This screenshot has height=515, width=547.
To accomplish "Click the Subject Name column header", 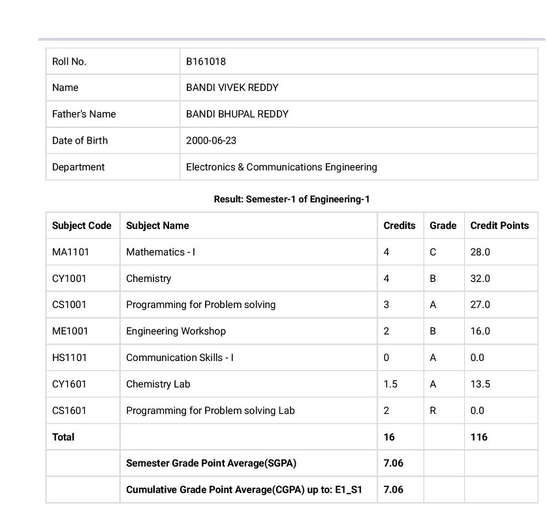I will [x=157, y=226].
